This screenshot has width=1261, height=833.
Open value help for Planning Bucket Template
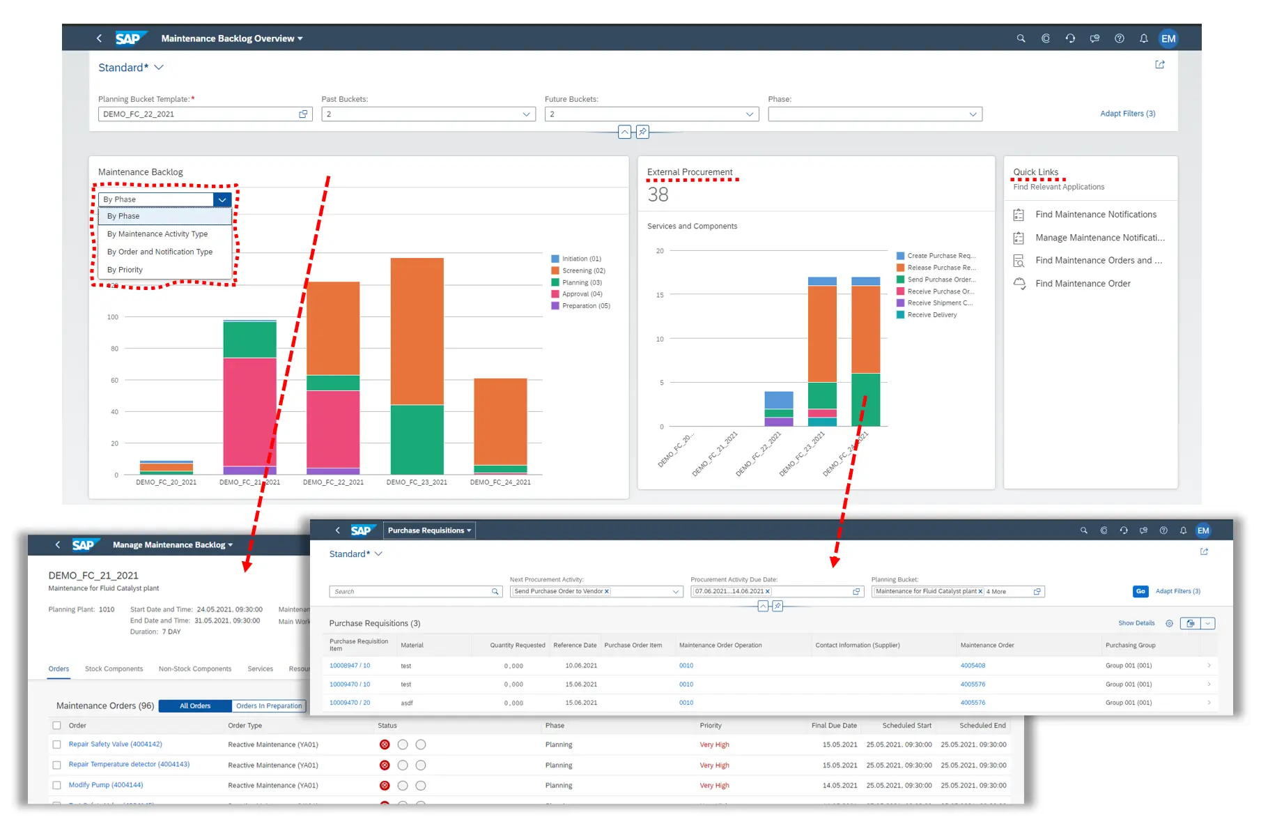coord(303,114)
